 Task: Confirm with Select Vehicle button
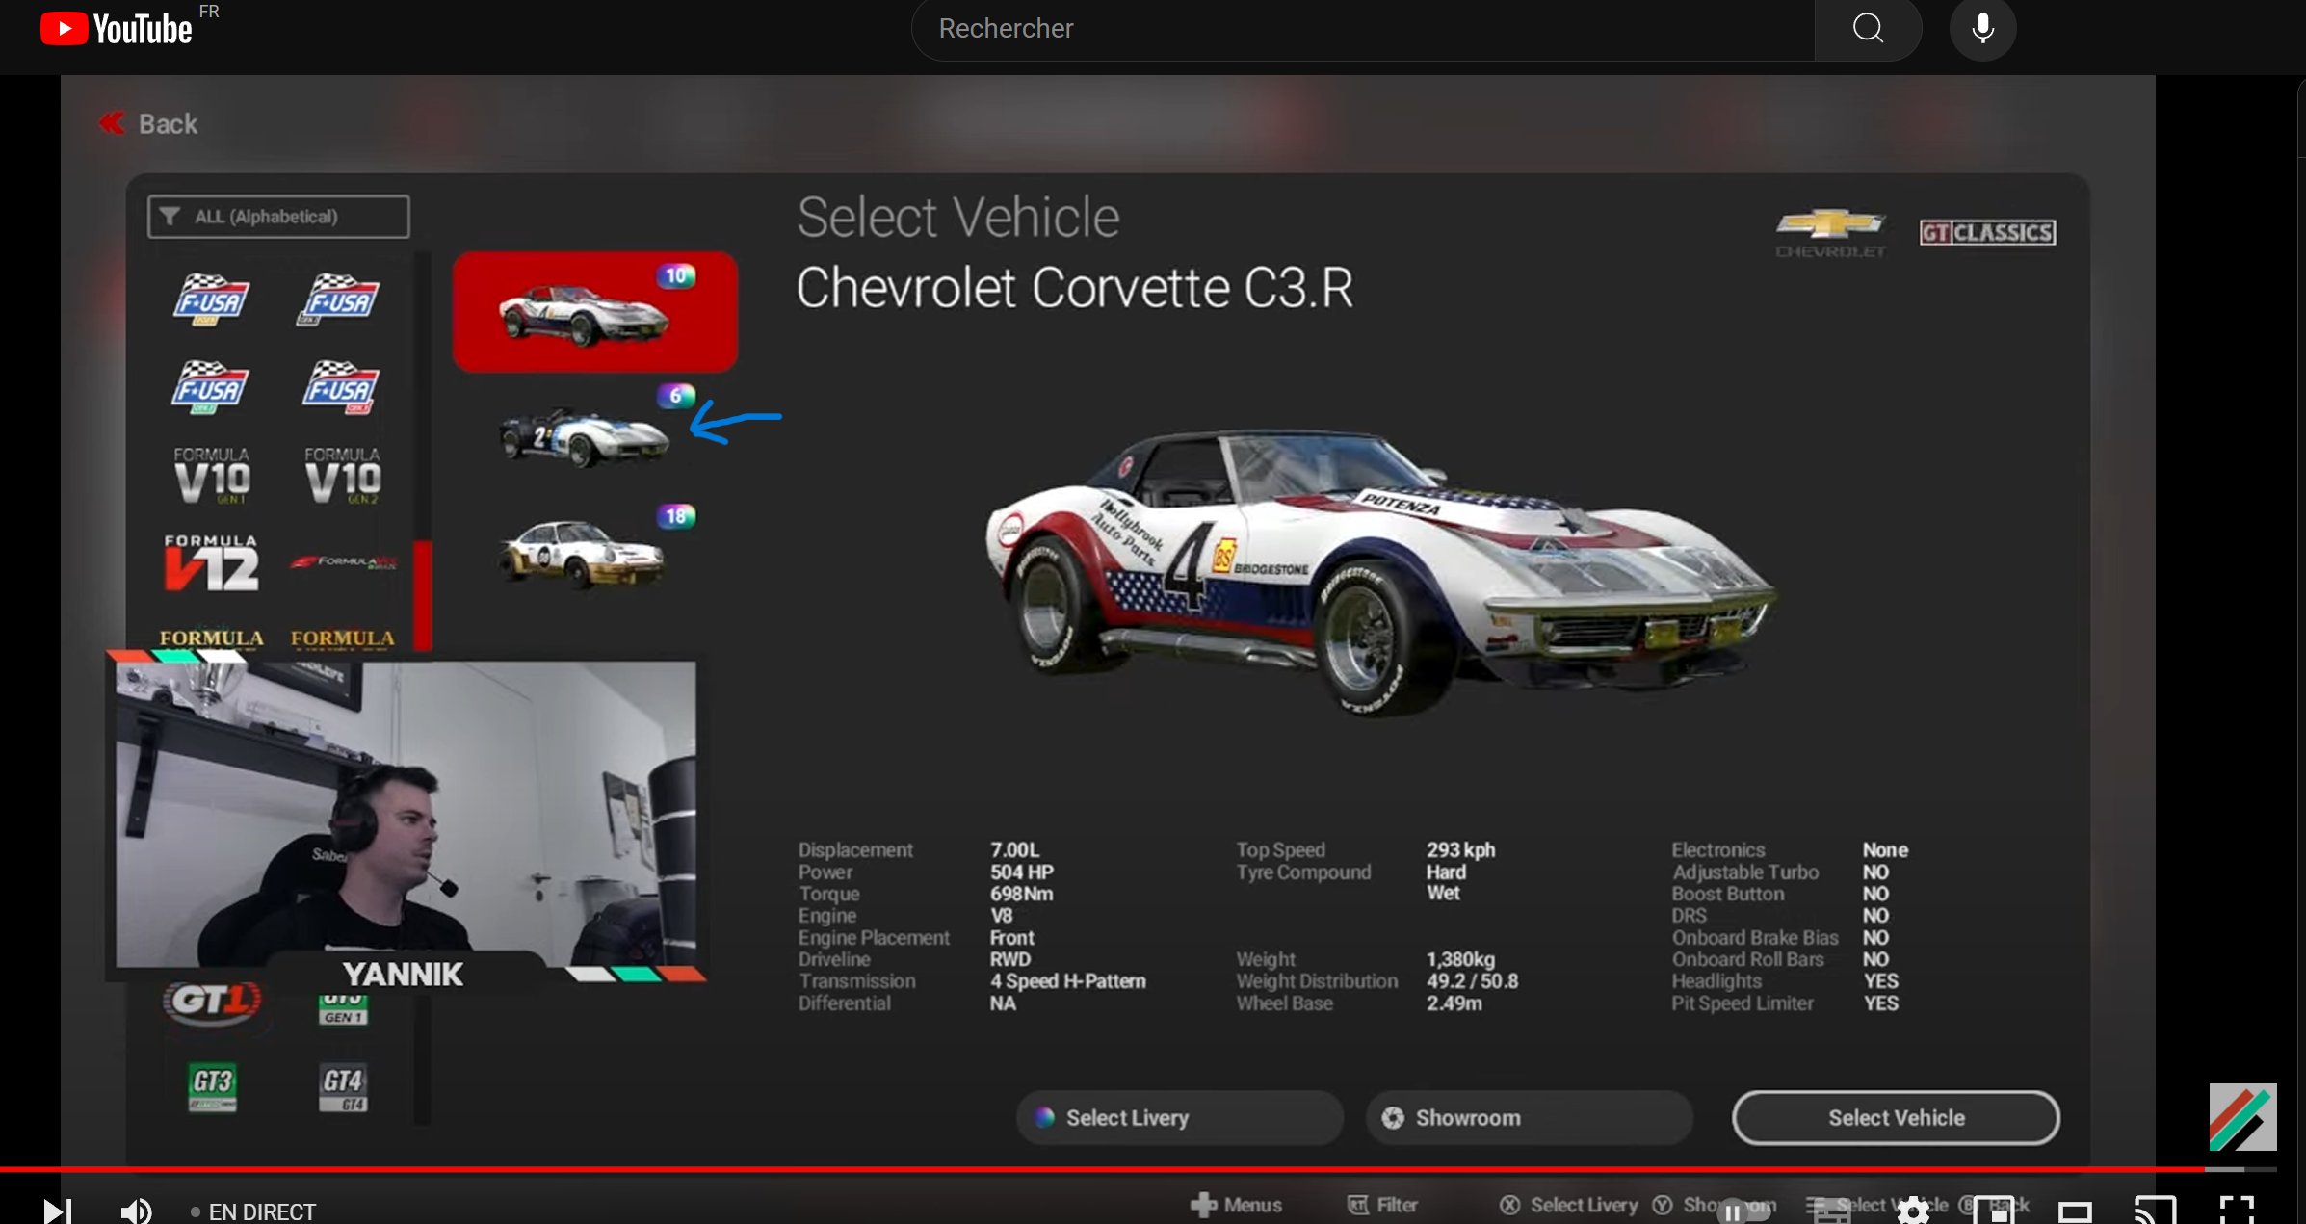[x=1896, y=1118]
